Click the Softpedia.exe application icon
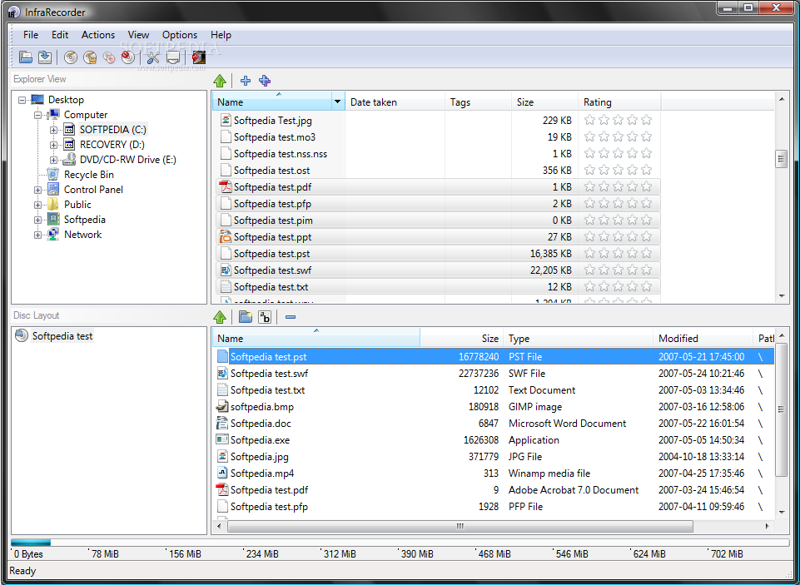 pos(222,439)
